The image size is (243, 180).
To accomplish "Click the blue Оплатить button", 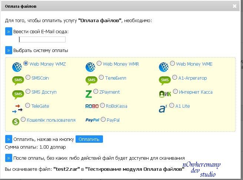I will [x=89, y=139].
